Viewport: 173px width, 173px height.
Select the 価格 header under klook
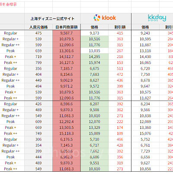(94, 27)
